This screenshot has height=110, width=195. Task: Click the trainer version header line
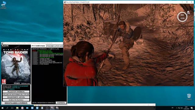click(45, 49)
